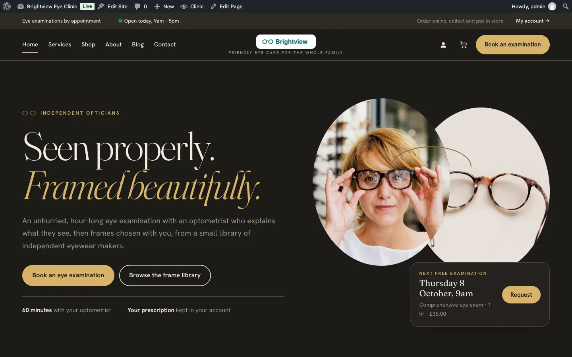Open the Contact navigation link
The image size is (572, 357).
pyautogui.click(x=165, y=44)
